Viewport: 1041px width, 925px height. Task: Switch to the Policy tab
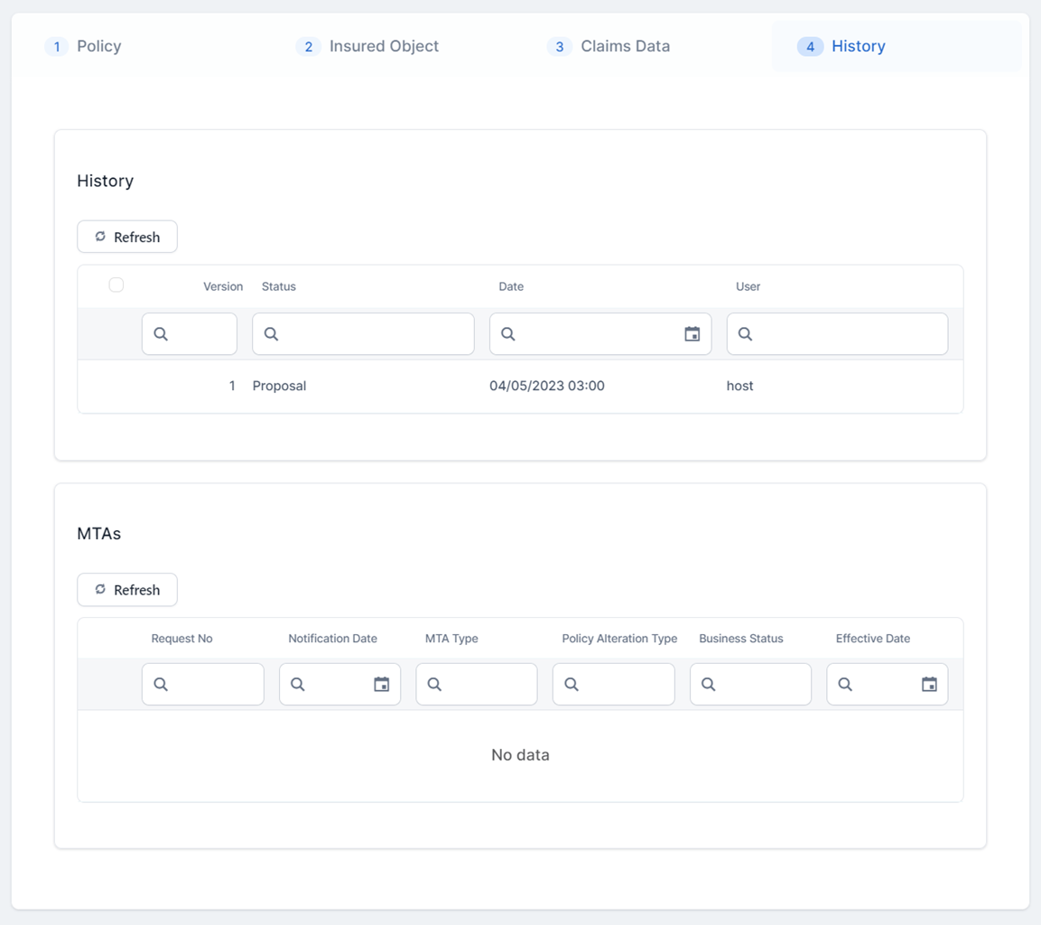point(98,46)
